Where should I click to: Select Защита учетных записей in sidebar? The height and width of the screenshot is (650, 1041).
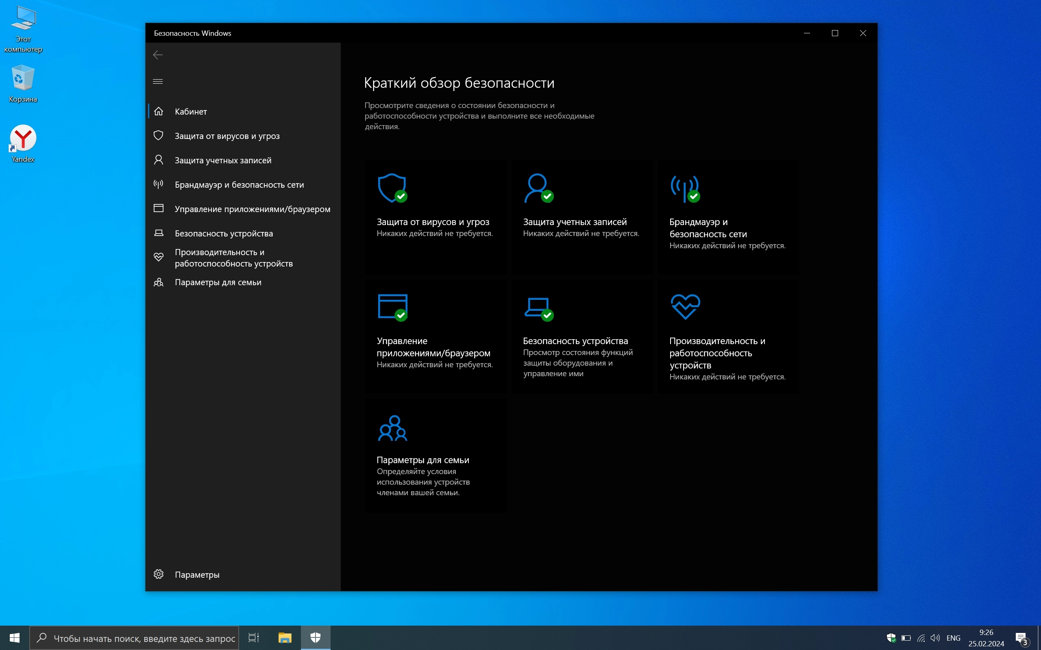tap(222, 160)
